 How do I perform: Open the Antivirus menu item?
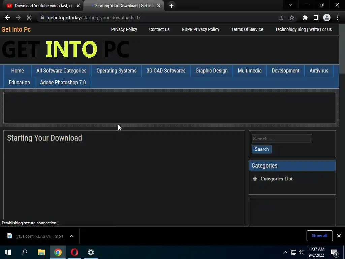tap(319, 71)
